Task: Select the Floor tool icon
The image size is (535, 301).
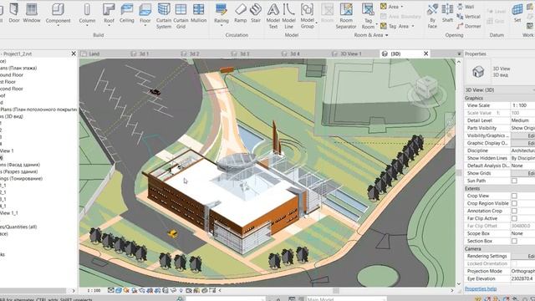Action: pyautogui.click(x=145, y=9)
